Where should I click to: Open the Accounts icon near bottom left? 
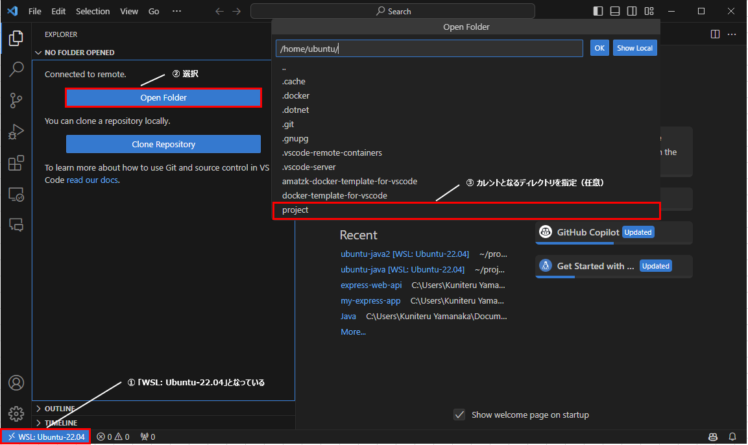click(x=16, y=383)
